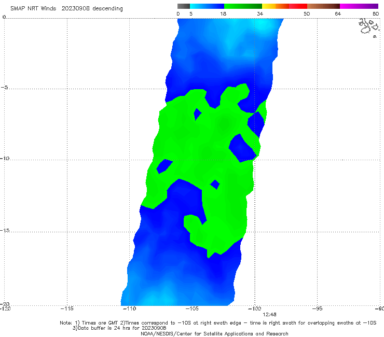This screenshot has height=337, width=384.
Task: Click the color bar label 18
Action: click(x=223, y=13)
